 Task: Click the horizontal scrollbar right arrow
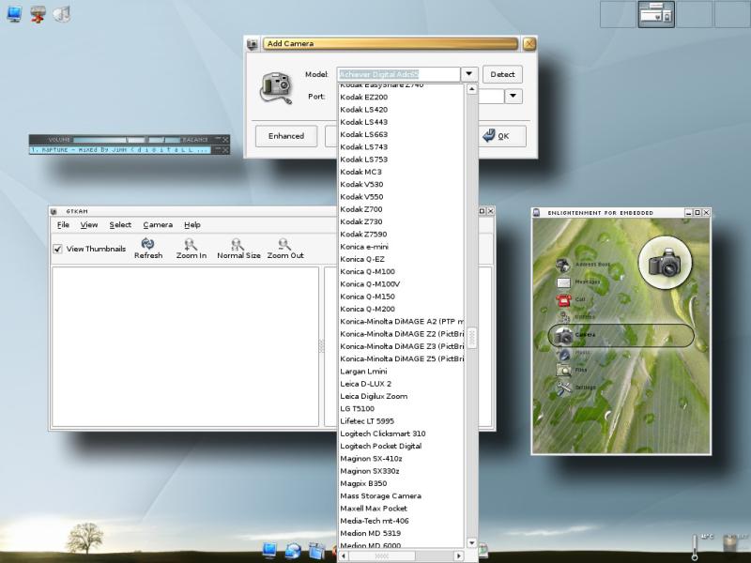[459, 555]
